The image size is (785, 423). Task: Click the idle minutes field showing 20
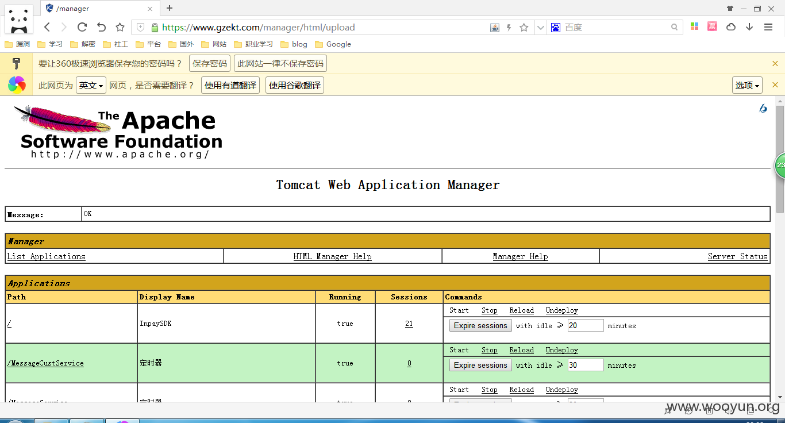pyautogui.click(x=586, y=325)
